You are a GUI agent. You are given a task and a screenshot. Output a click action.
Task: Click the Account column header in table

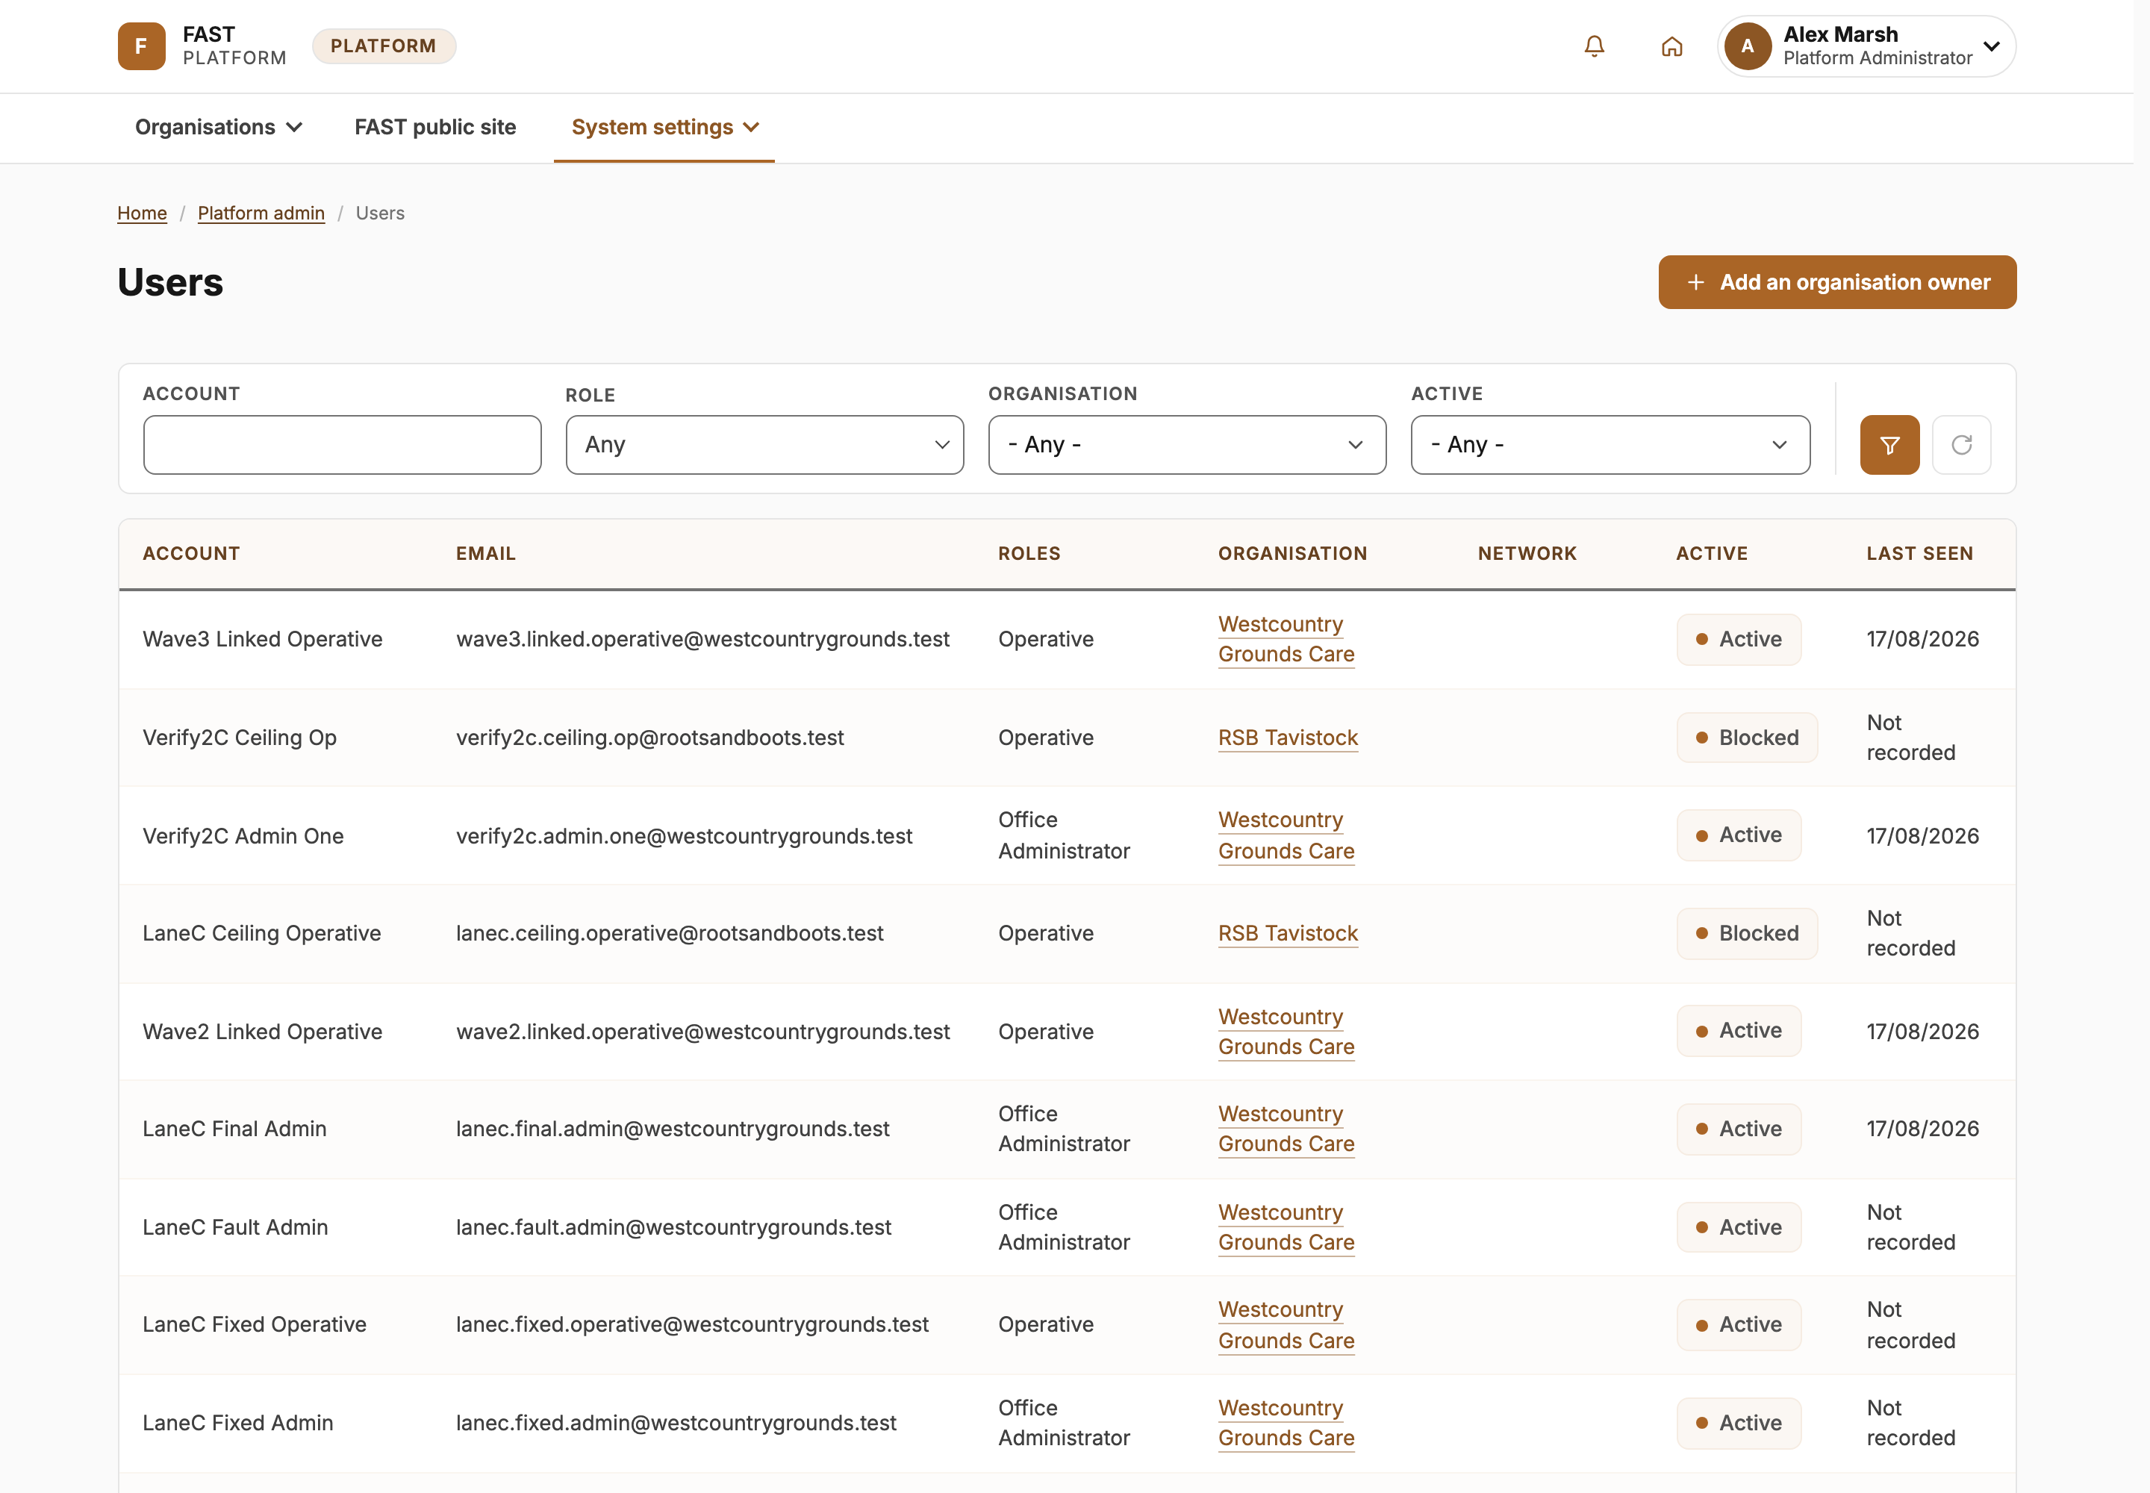pyautogui.click(x=191, y=554)
